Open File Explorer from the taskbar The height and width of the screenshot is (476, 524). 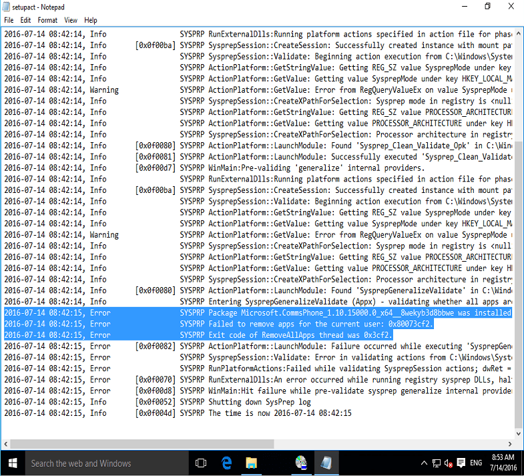251,463
